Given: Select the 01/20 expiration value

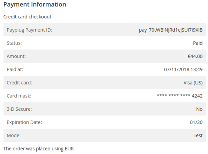Looking at the screenshot, I should (196, 122).
